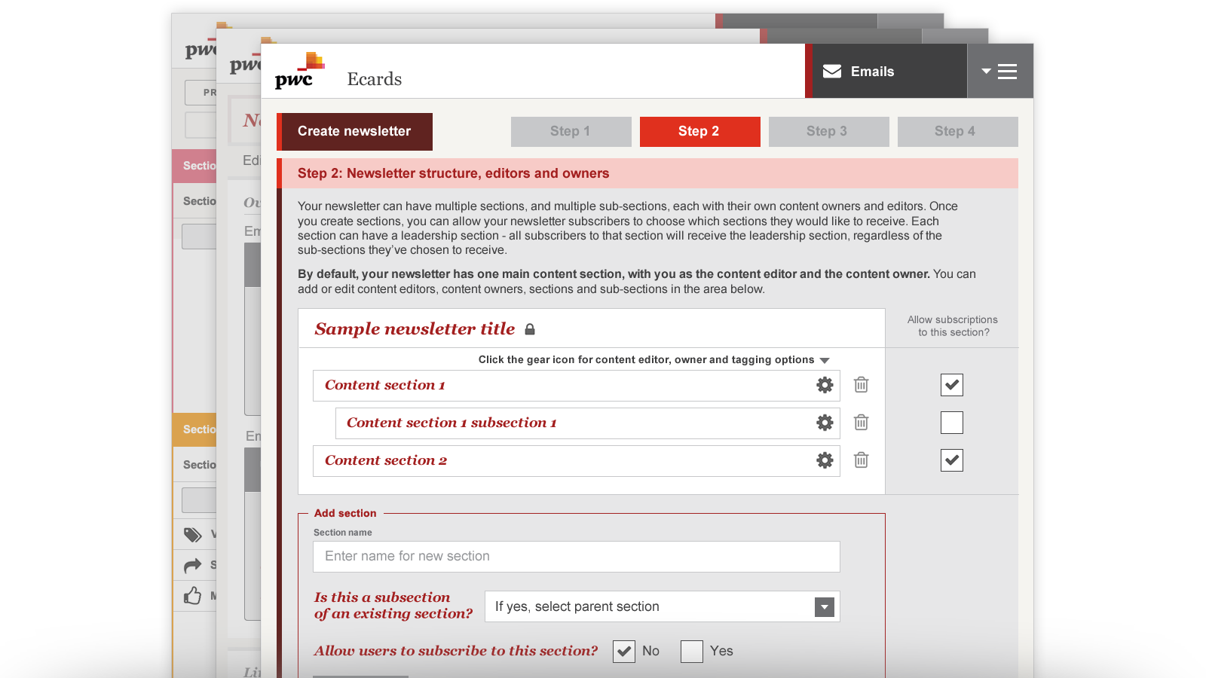The height and width of the screenshot is (678, 1206).
Task: Click the Section name input field
Action: (577, 557)
